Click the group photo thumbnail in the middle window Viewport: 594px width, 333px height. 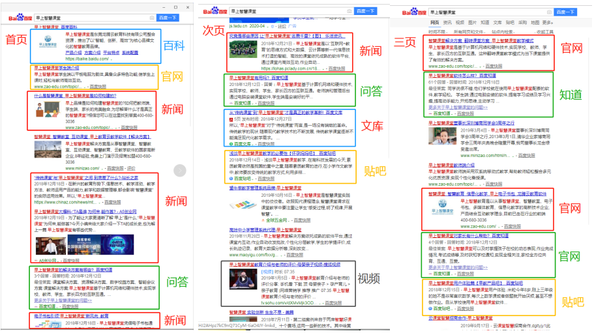243,49
